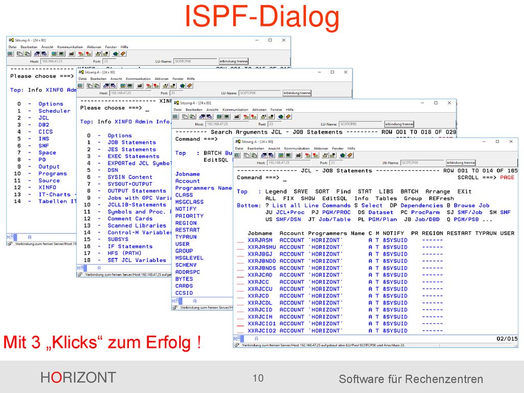
Task: Click display setup icon in rearmost XINFO window
Action: point(54,53)
